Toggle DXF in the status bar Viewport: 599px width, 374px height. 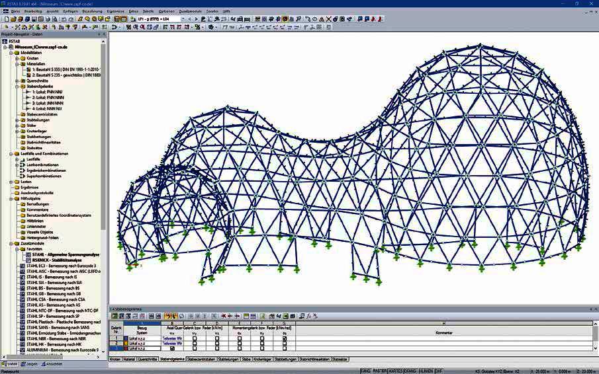coord(439,371)
